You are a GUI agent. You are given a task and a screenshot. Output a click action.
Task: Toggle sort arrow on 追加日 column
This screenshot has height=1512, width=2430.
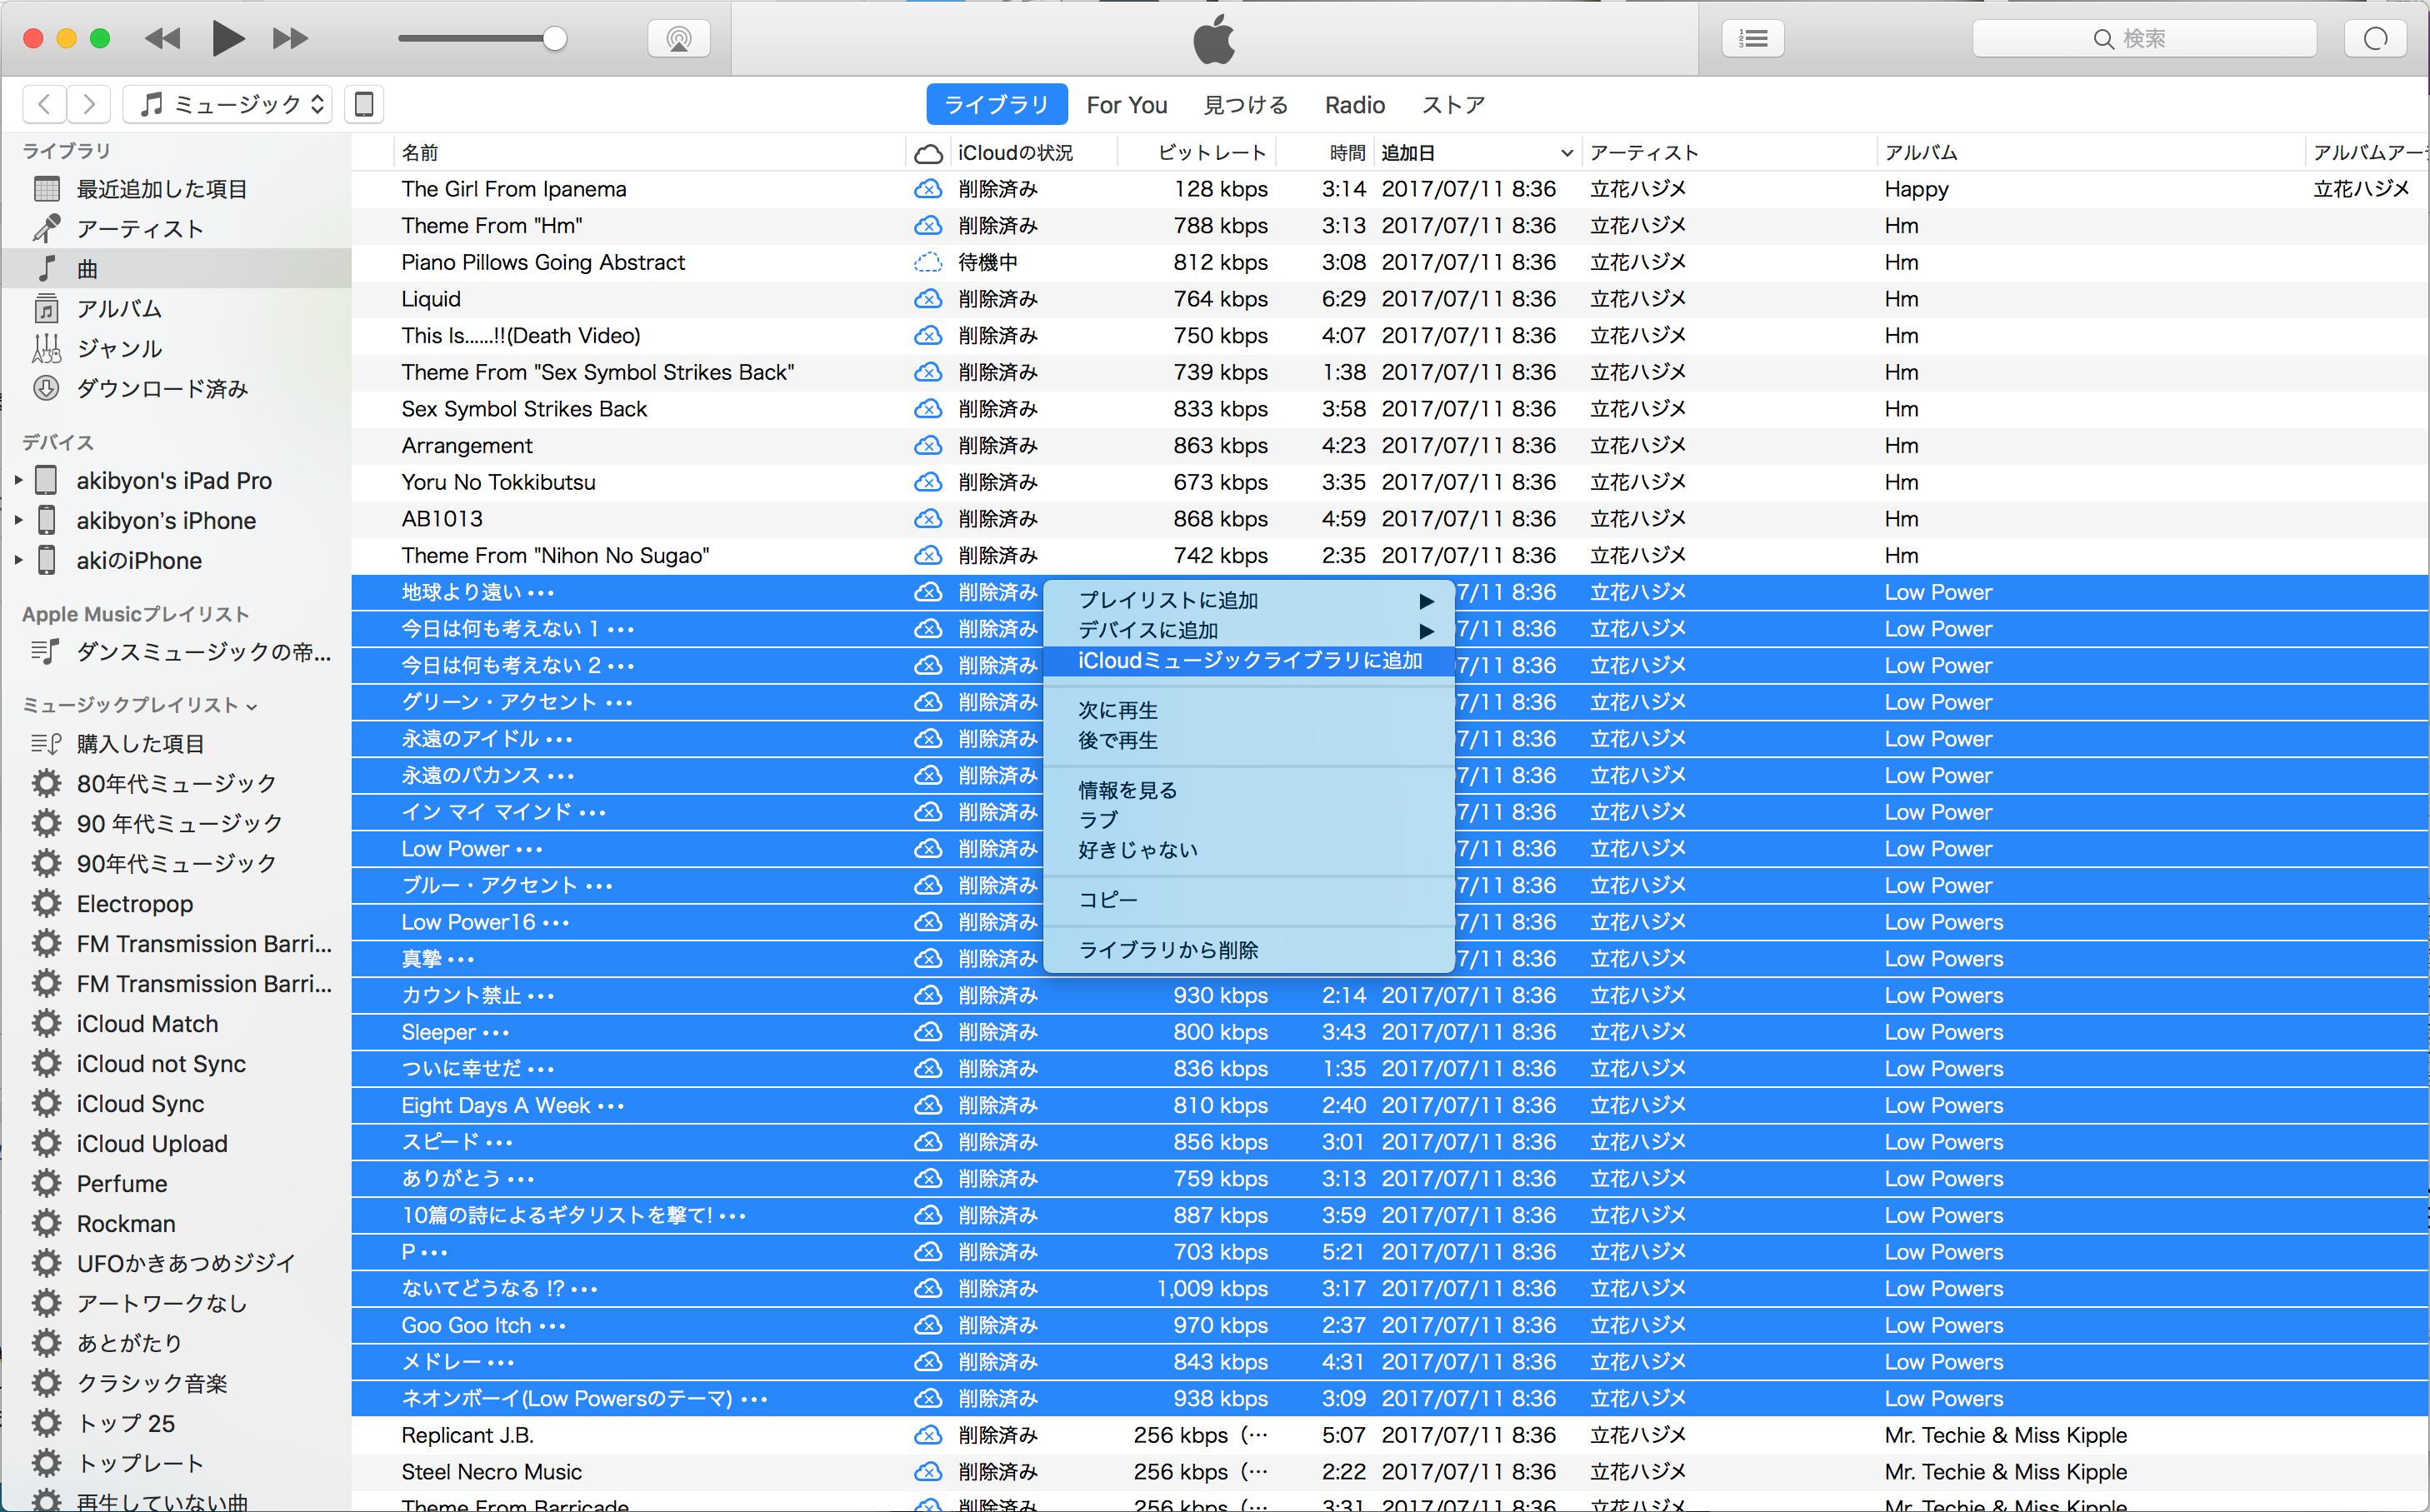(x=1567, y=153)
